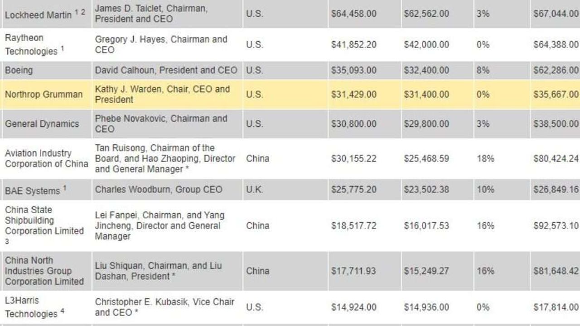
Task: Select the L3Harris Technologies company cell
Action: [x=31, y=307]
